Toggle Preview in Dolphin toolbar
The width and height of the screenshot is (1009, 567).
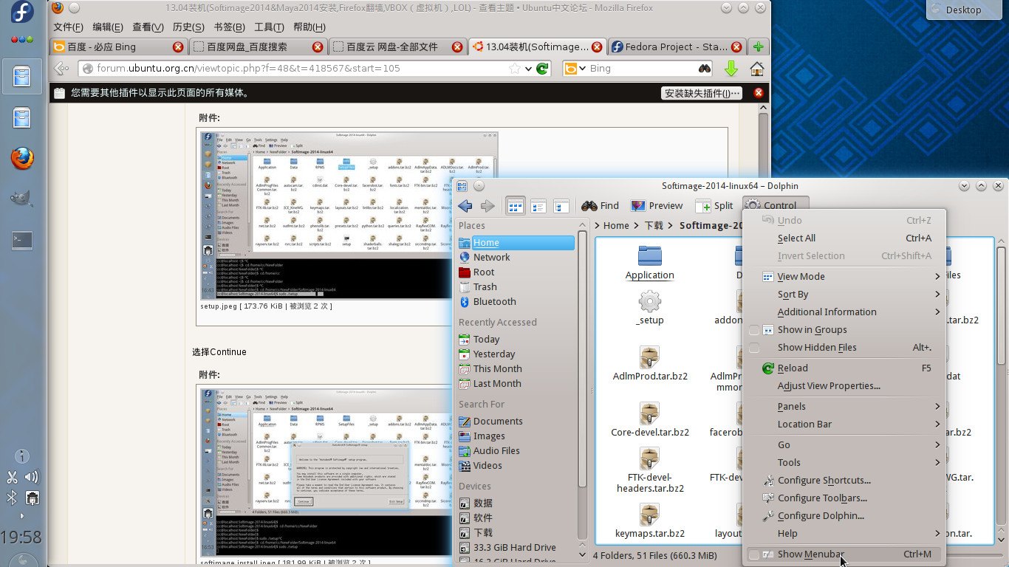[x=656, y=206]
